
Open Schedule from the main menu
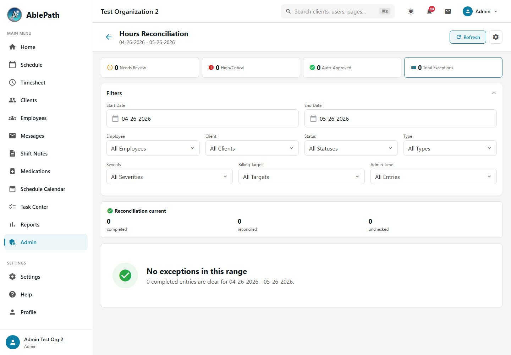(46, 65)
